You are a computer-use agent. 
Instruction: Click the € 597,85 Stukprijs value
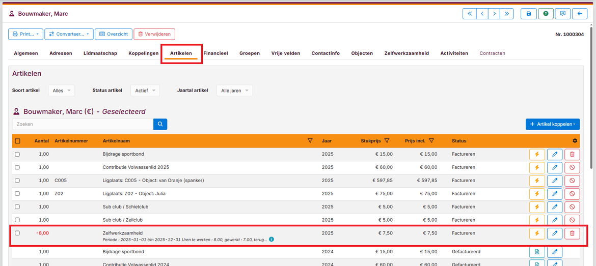(x=382, y=181)
